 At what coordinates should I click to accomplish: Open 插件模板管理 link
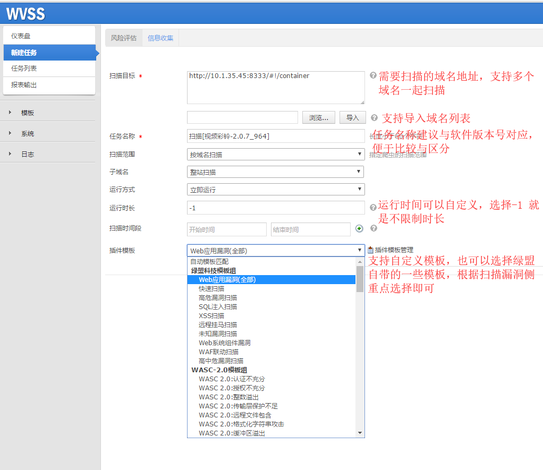point(394,250)
